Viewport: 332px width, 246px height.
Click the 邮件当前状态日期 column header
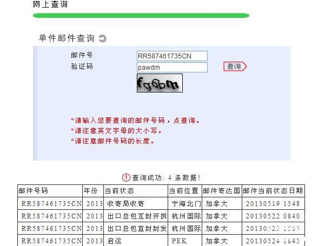coord(273,191)
